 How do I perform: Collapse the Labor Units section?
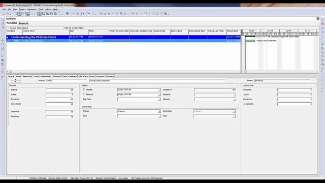pos(243,85)
